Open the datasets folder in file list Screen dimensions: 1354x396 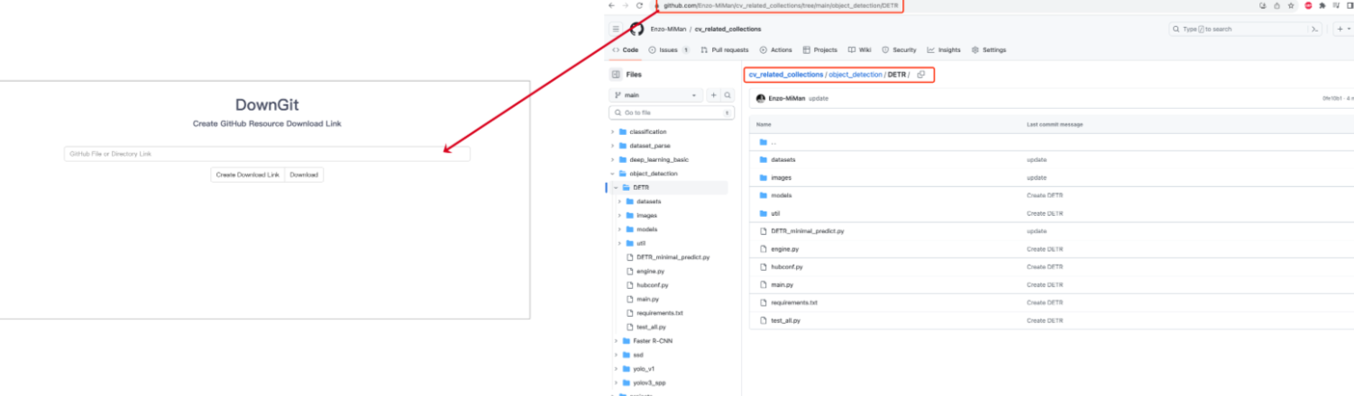point(782,159)
